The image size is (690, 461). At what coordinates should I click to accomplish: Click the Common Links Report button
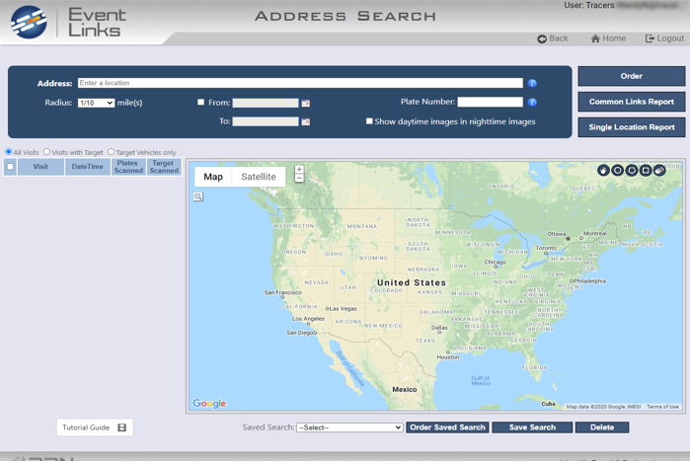pos(631,102)
